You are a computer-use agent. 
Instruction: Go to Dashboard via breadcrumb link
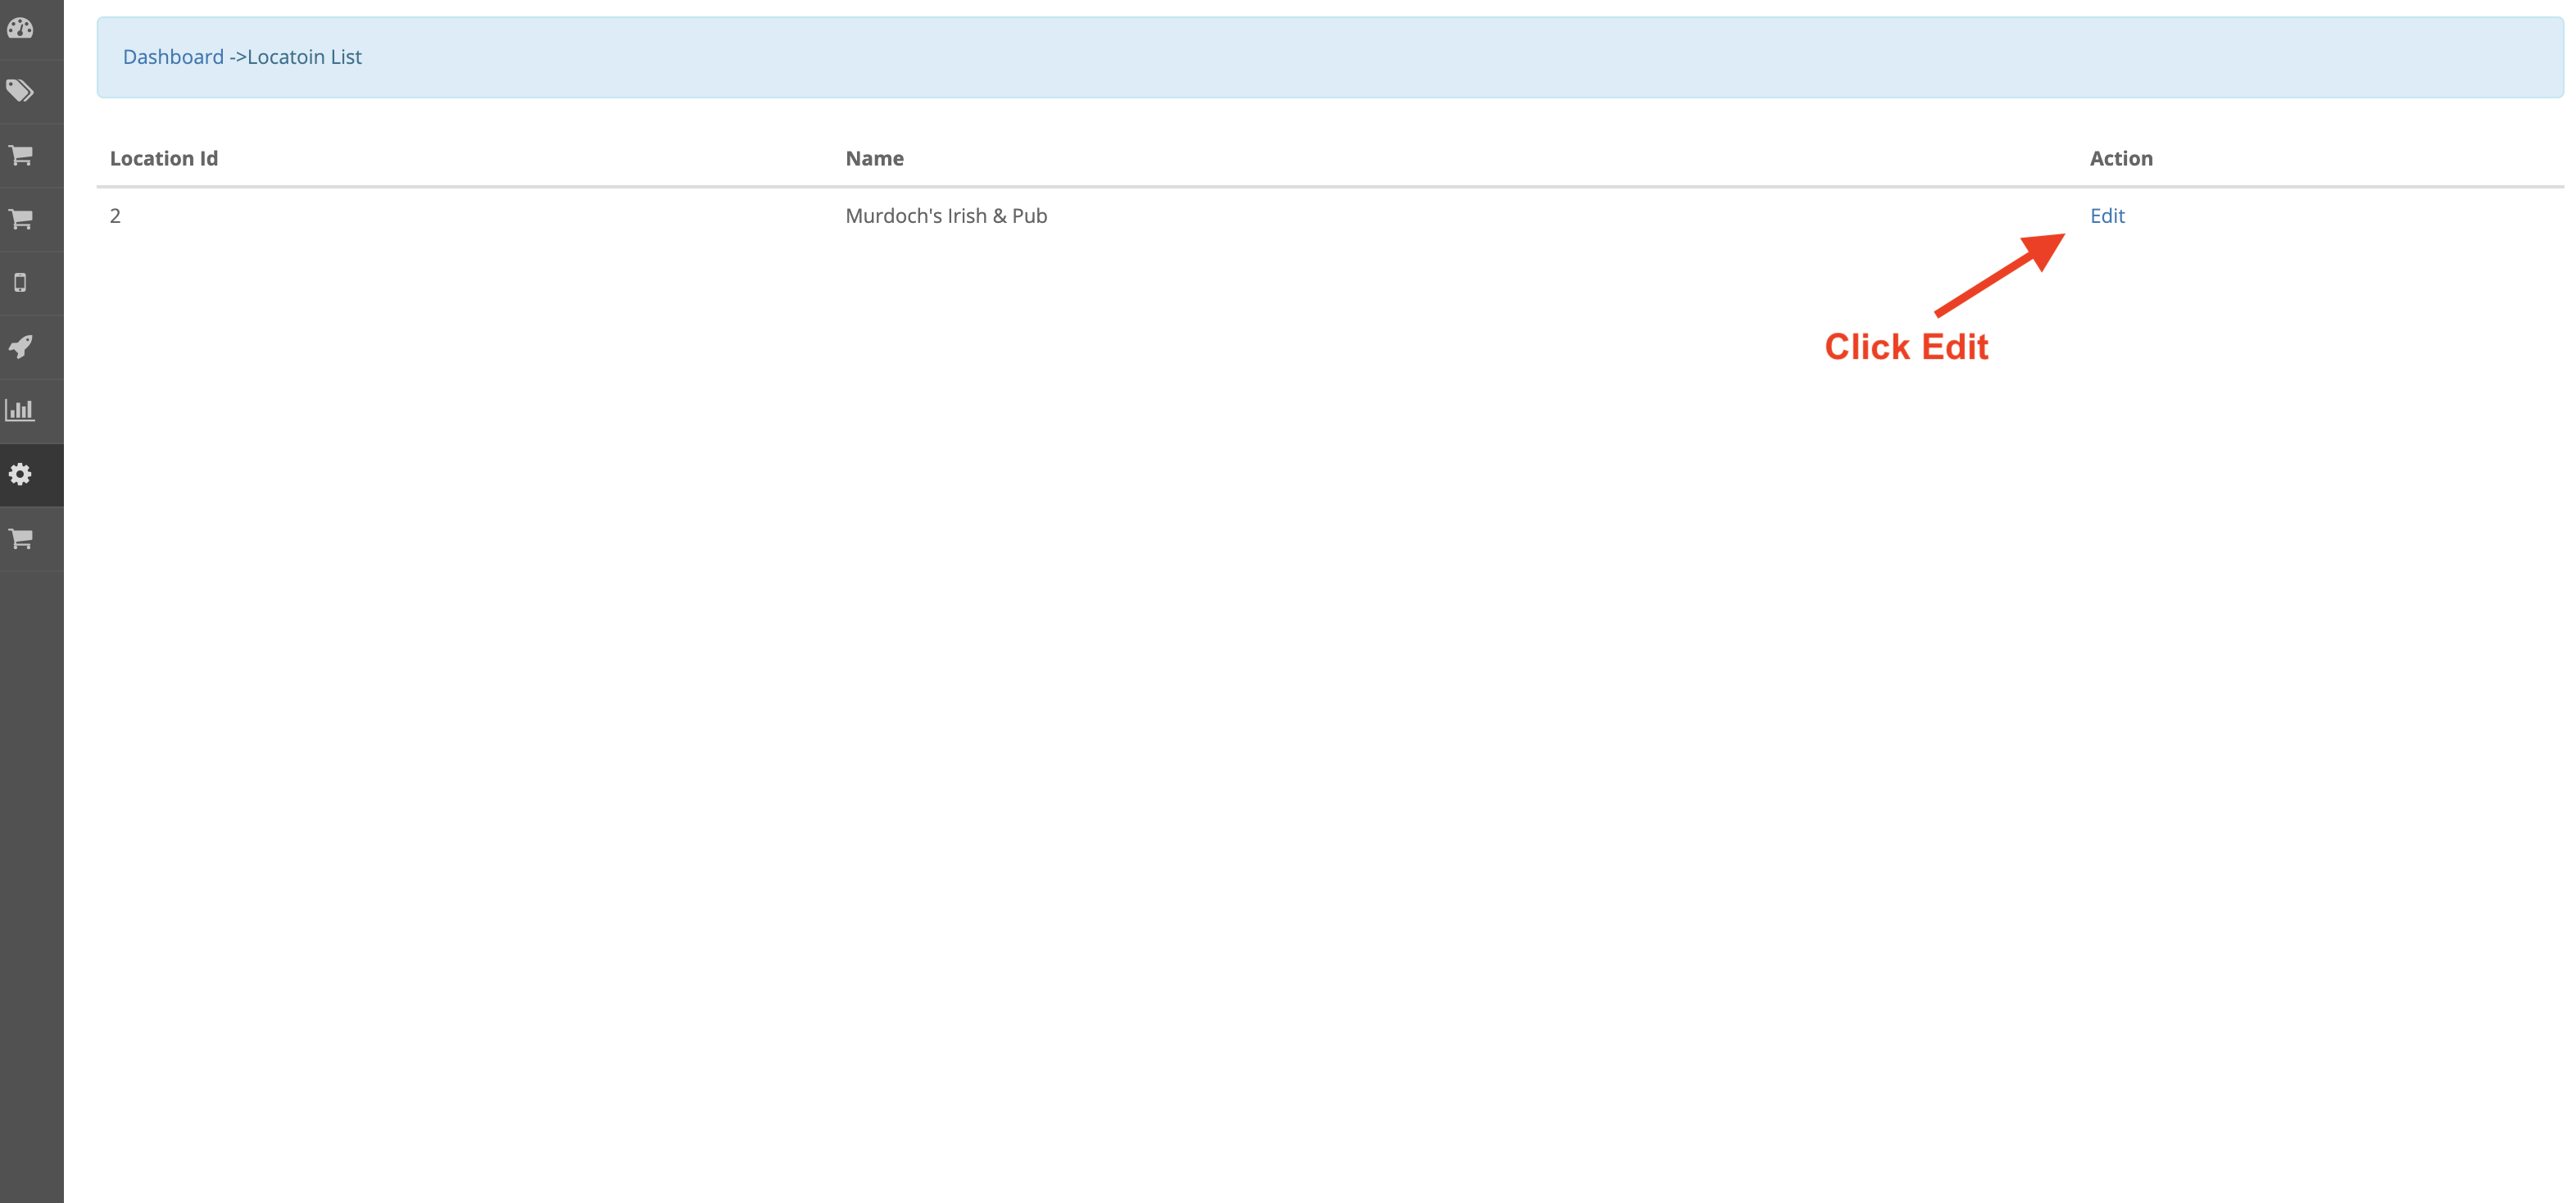point(173,57)
